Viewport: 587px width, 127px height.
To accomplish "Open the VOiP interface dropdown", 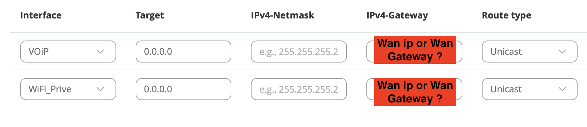I will coord(68,52).
